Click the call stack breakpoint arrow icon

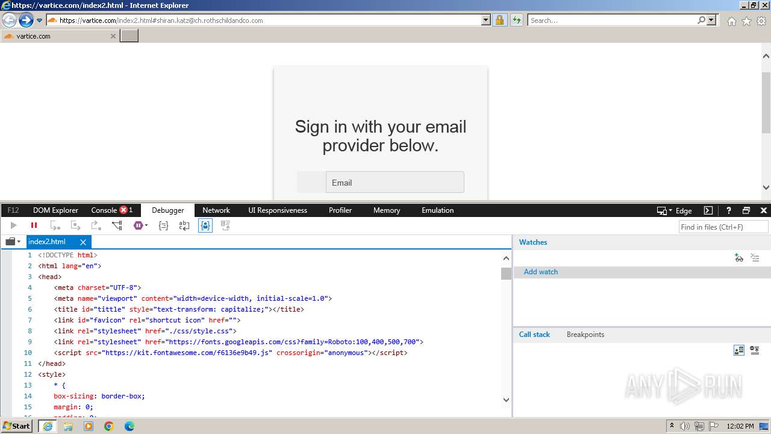coord(755,350)
